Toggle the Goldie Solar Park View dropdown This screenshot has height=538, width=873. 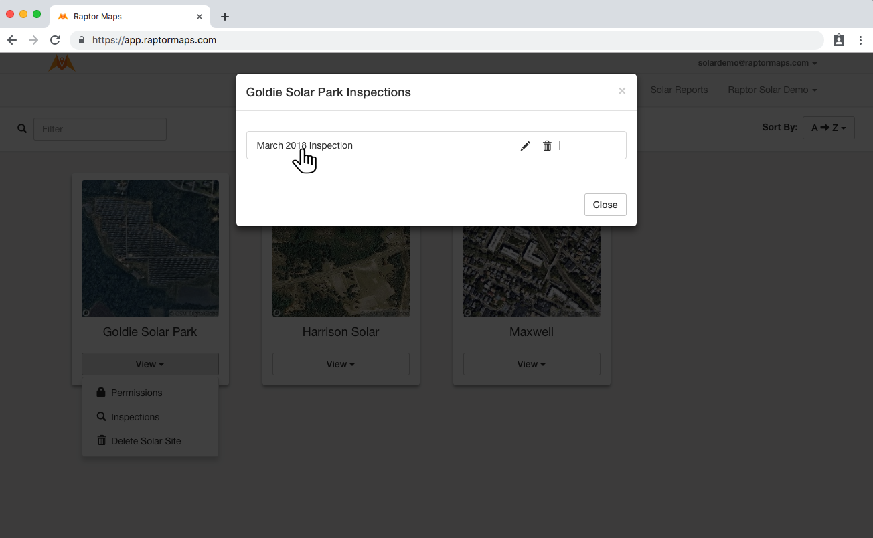tap(150, 364)
